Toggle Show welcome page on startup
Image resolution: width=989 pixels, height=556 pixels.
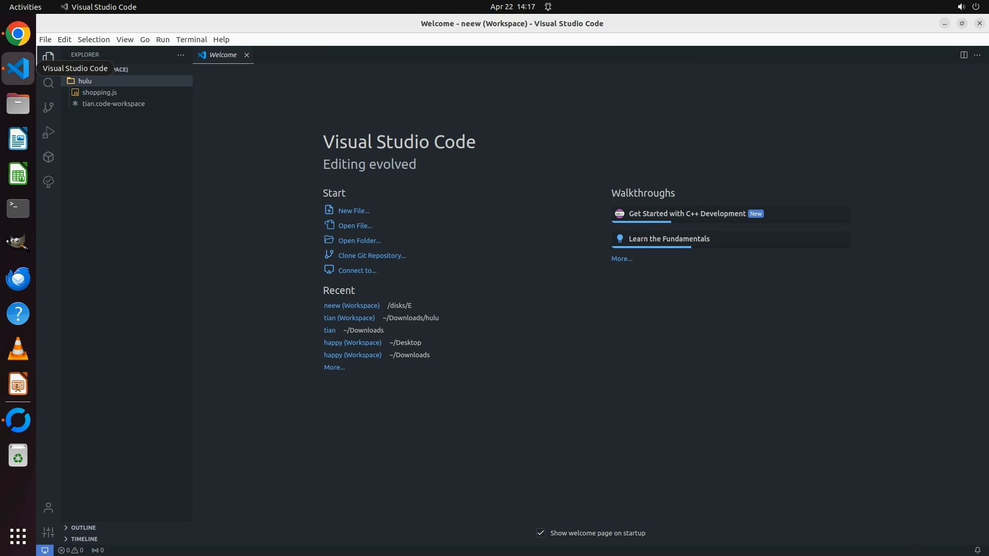click(x=541, y=533)
